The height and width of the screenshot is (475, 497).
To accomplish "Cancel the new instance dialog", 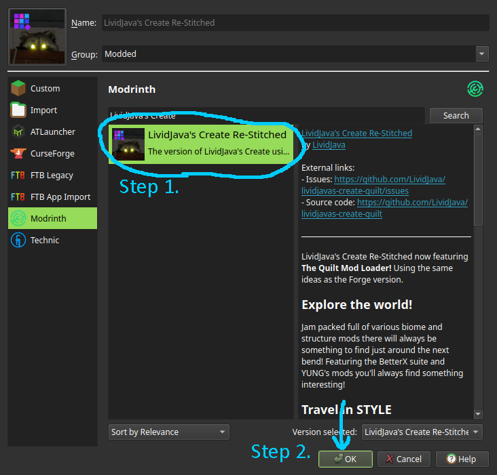I will click(403, 459).
